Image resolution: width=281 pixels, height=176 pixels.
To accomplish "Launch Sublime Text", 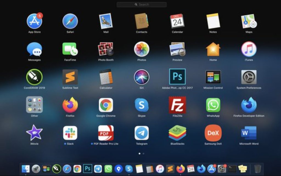I will pos(70,79).
